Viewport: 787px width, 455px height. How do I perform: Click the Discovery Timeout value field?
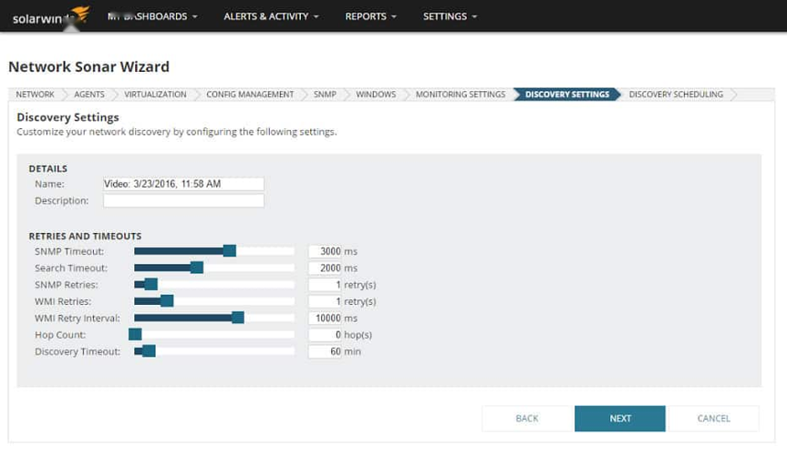point(326,351)
